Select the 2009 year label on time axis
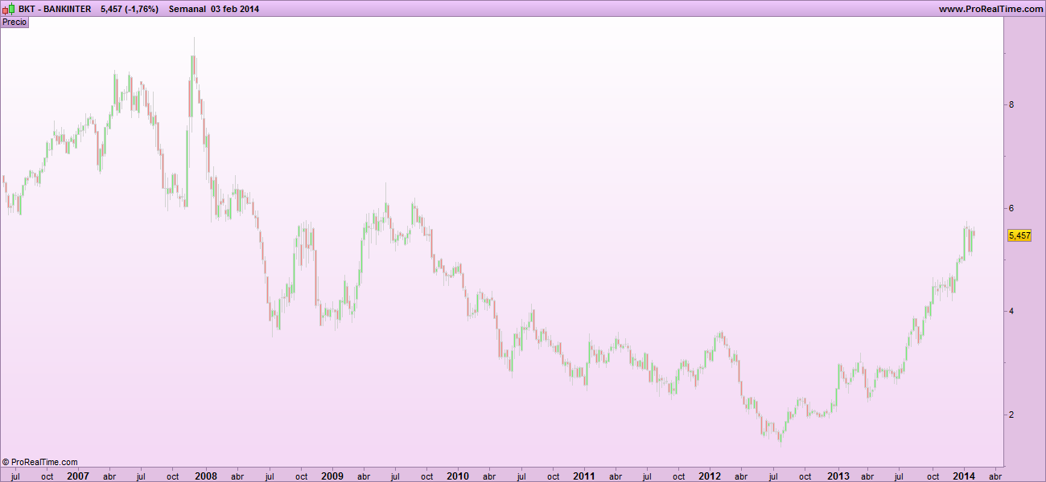1046x482 pixels. (x=332, y=476)
